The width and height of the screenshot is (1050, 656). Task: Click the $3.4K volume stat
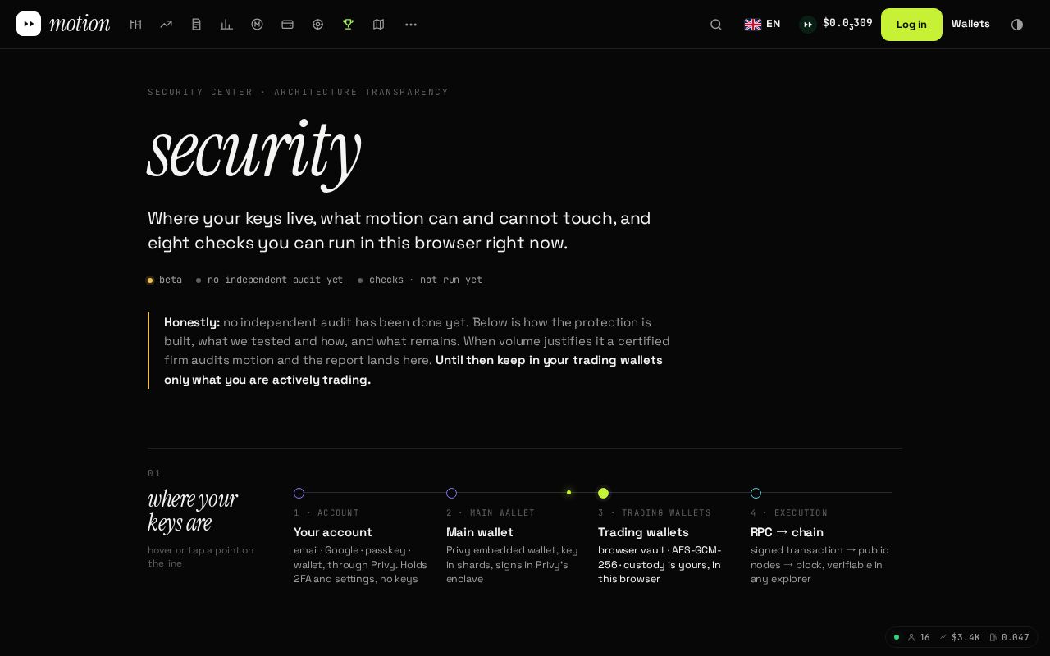(960, 637)
